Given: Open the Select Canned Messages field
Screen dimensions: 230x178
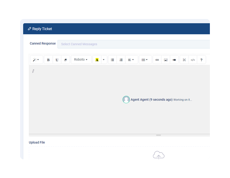Looking at the screenshot, I should tap(134, 44).
